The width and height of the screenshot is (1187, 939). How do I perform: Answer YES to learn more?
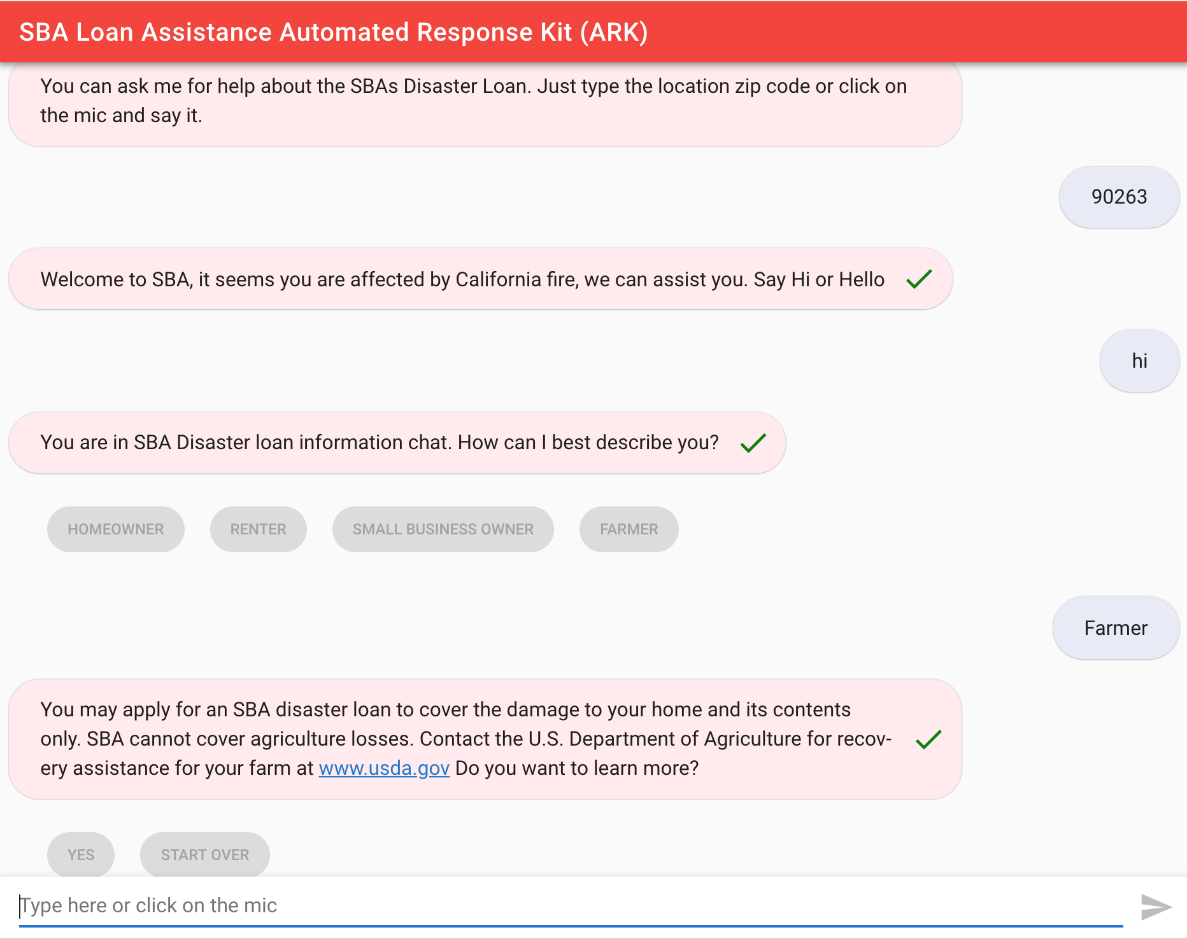[81, 854]
